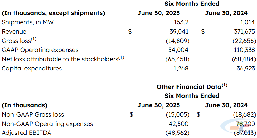Image resolution: width=257 pixels, height=138 pixels.
Task: Click Non-GAAP Operating expenses value 42,500
Action: [179, 124]
